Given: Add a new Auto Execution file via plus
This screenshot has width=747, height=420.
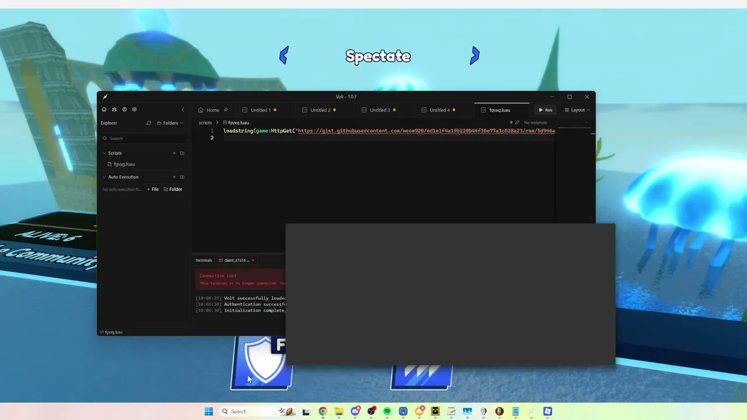Looking at the screenshot, I should click(x=174, y=177).
